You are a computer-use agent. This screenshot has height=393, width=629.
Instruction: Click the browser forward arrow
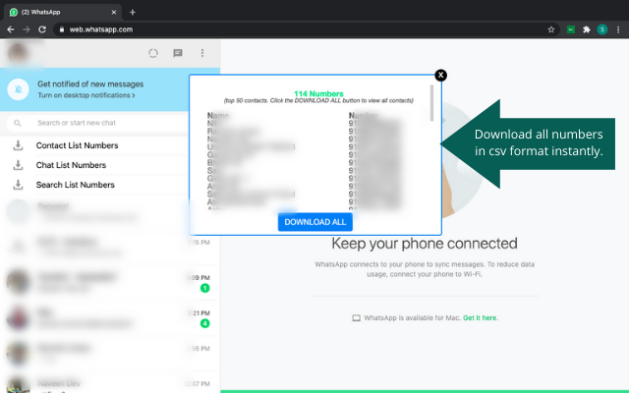[x=27, y=29]
